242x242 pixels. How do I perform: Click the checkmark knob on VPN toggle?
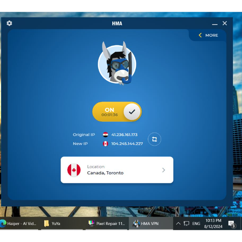coord(132,112)
